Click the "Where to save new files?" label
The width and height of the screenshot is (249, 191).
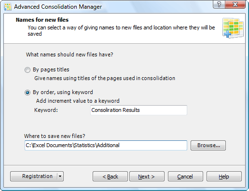point(55,136)
